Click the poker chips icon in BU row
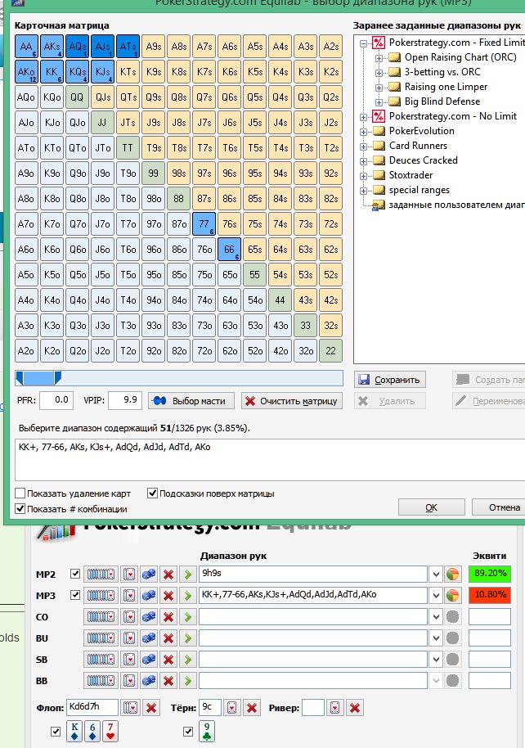 pyautogui.click(x=148, y=638)
